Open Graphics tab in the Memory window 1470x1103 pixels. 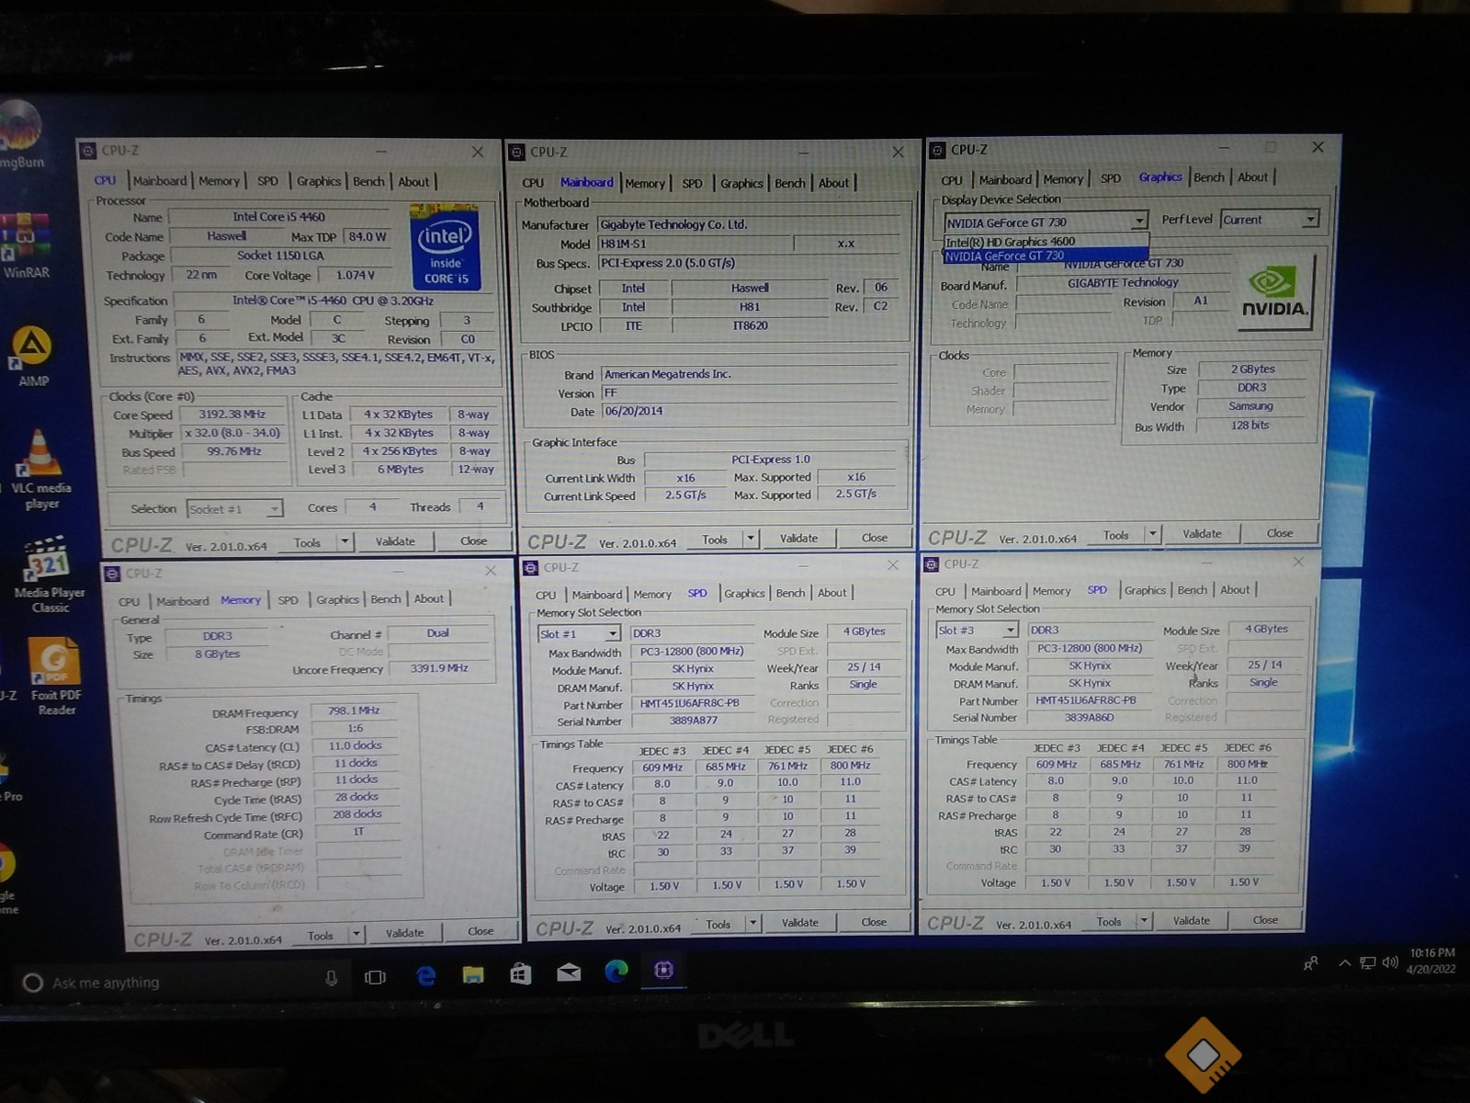pos(337,599)
